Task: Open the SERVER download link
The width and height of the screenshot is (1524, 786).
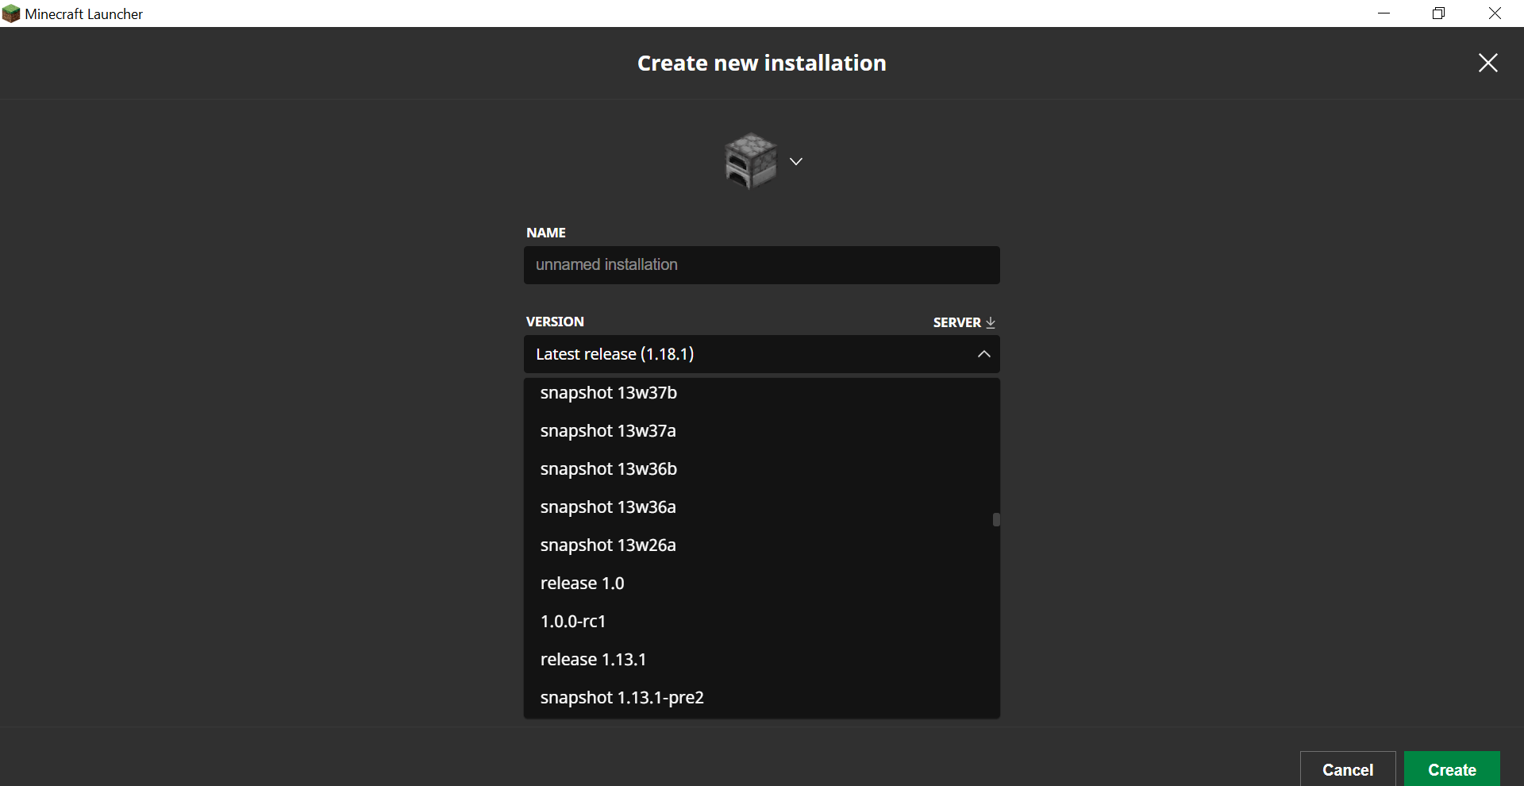Action: (957, 322)
